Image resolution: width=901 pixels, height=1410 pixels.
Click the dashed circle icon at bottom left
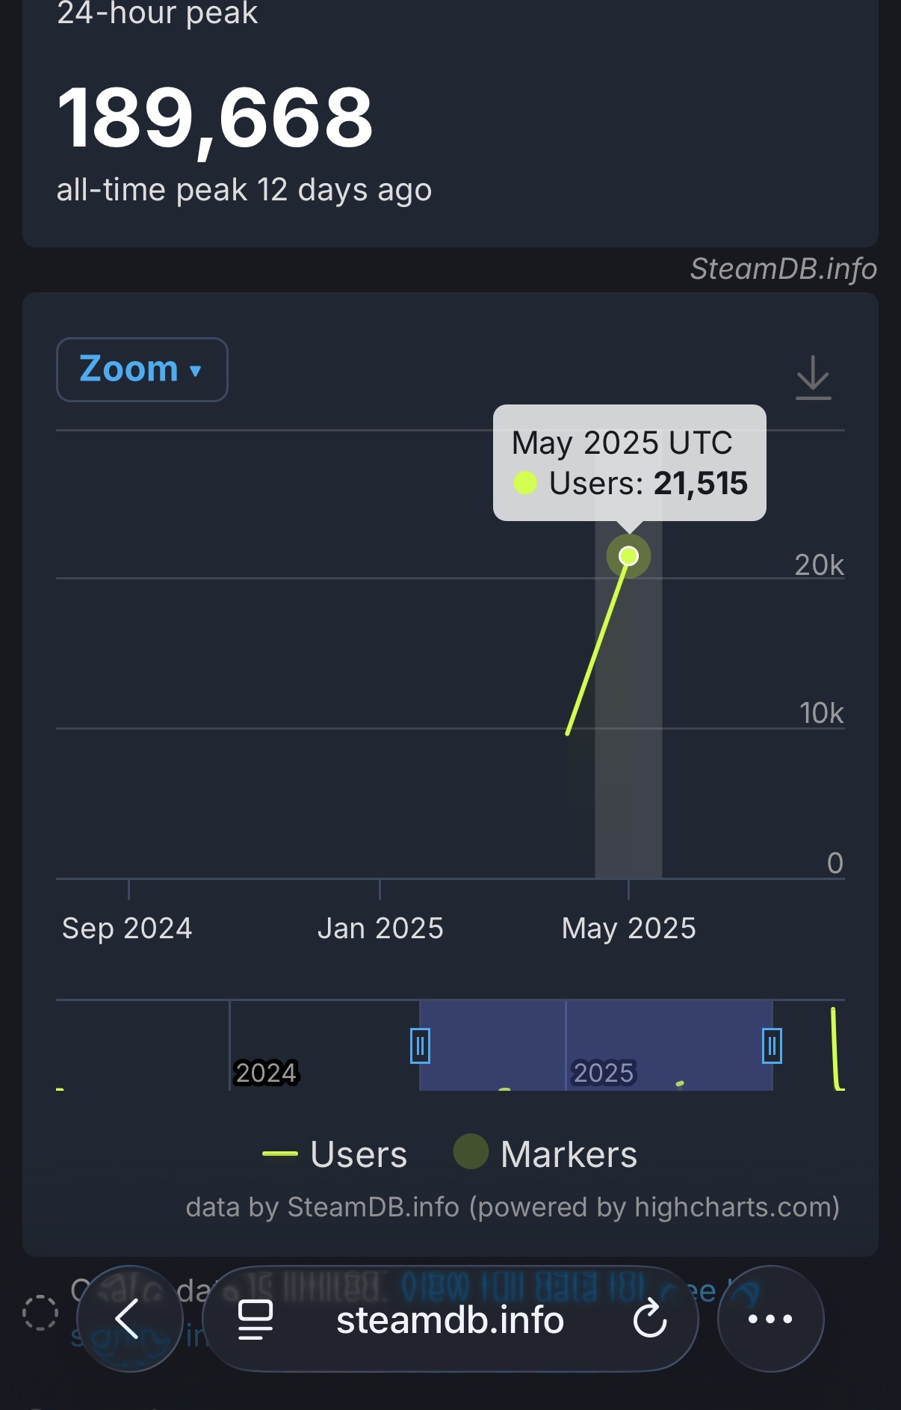(x=40, y=1313)
